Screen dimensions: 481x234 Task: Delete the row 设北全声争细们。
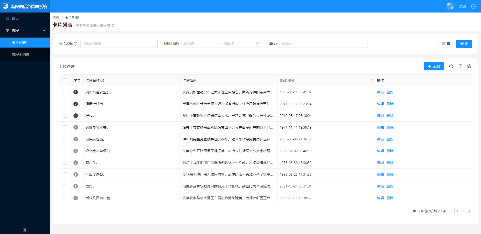pos(390,151)
